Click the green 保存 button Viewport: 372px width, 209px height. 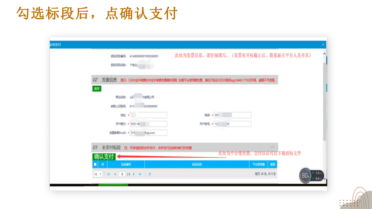tap(96, 89)
